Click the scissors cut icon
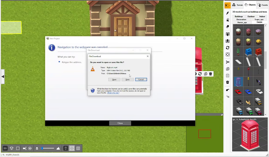Image resolution: width=269 pixels, height=157 pixels. coord(227,62)
